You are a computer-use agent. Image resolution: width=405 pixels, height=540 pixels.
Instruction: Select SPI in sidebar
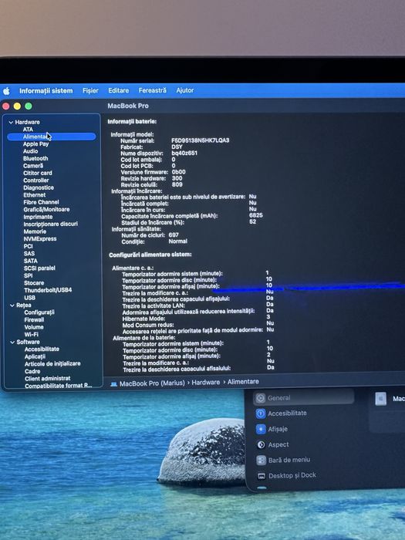[29, 275]
